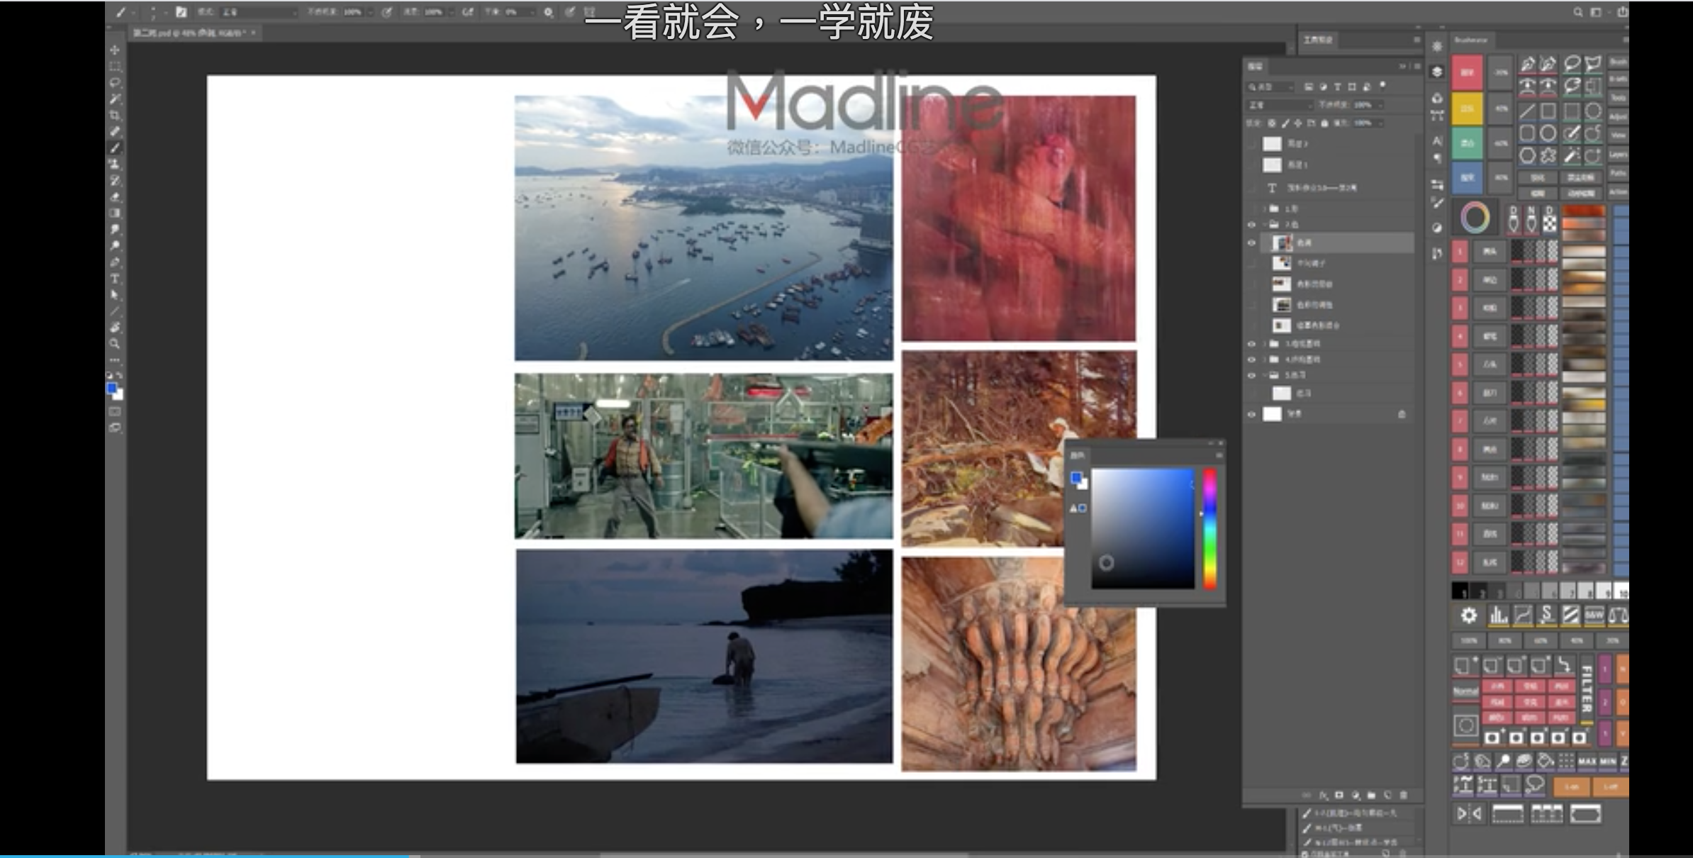Click the rainbow hue slider bar

pyautogui.click(x=1210, y=528)
